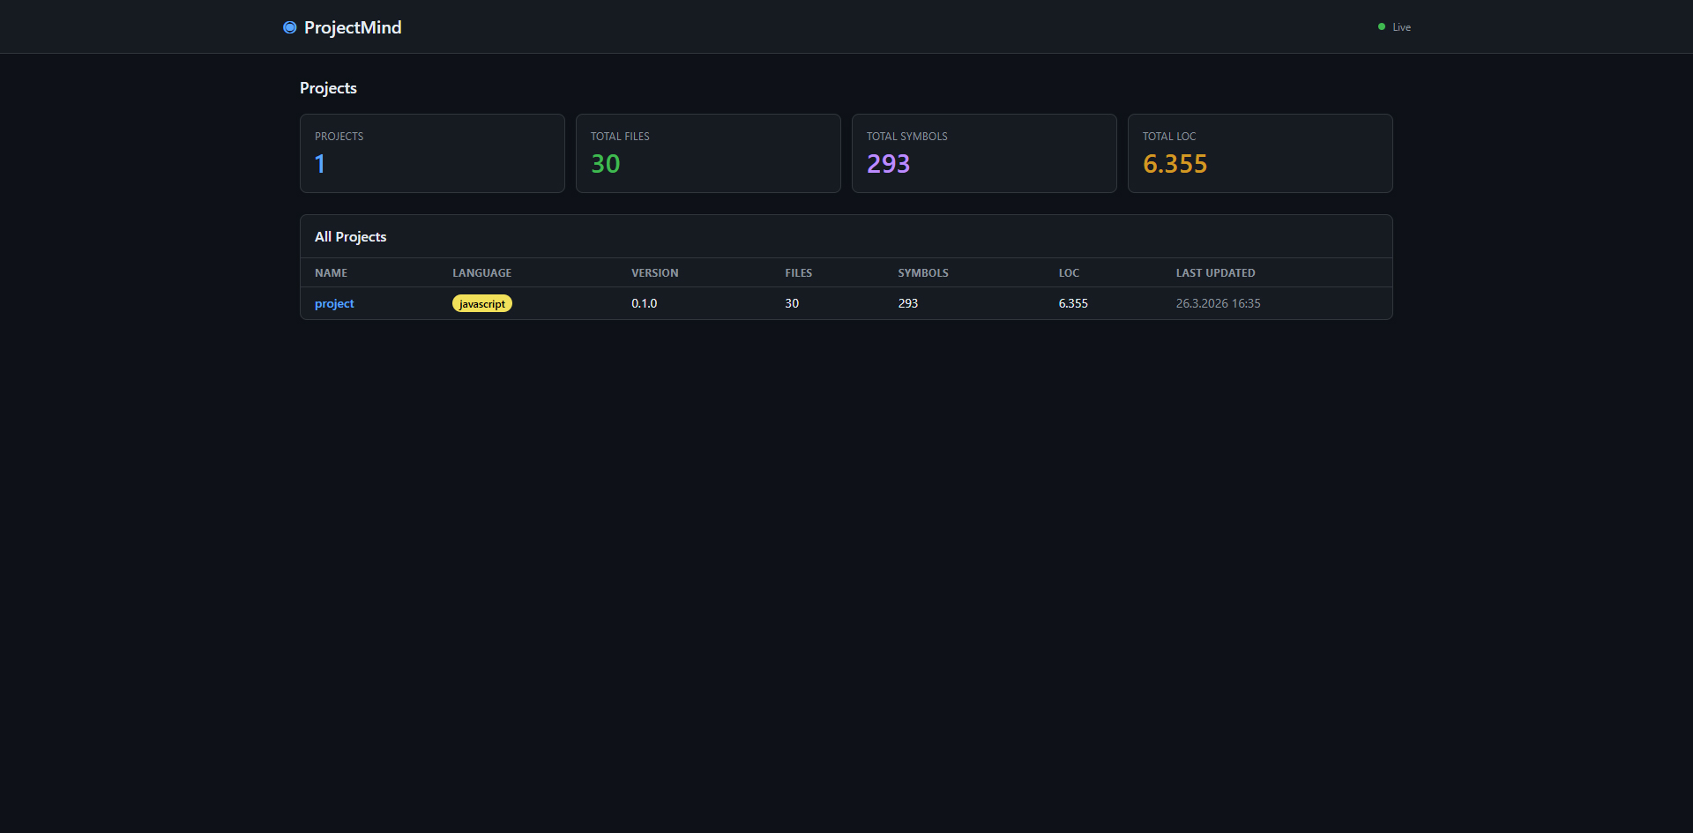Select the Total Files stat card

tap(708, 153)
